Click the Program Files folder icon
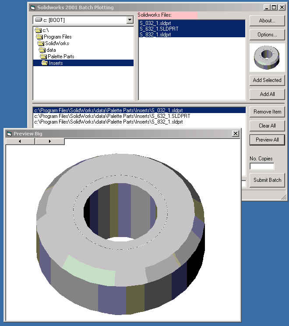The image size is (289, 326). coord(39,37)
